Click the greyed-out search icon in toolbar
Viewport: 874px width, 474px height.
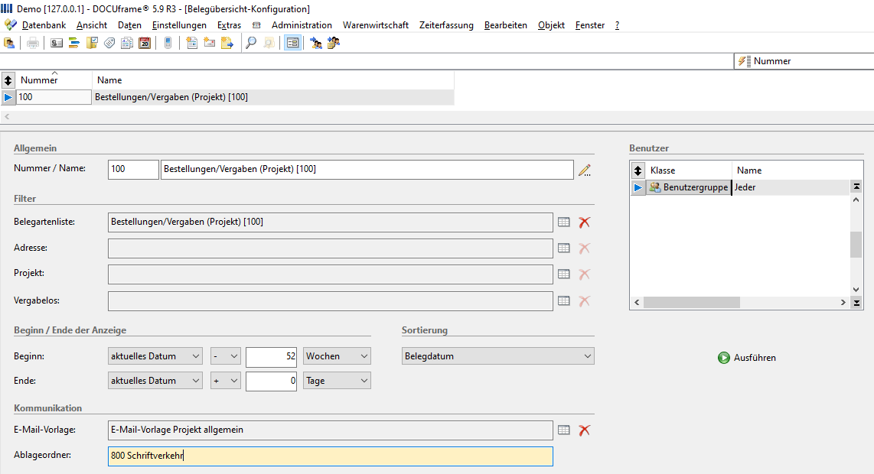click(269, 43)
